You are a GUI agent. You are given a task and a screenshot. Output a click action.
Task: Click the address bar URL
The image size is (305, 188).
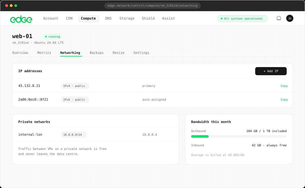click(x=152, y=6)
